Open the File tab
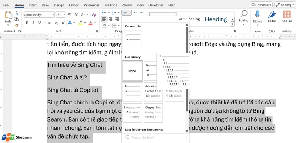 tap(6, 5)
